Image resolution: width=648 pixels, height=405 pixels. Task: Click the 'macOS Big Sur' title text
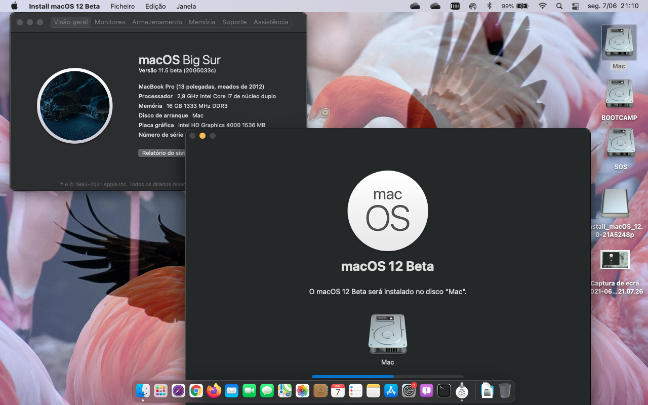point(180,60)
